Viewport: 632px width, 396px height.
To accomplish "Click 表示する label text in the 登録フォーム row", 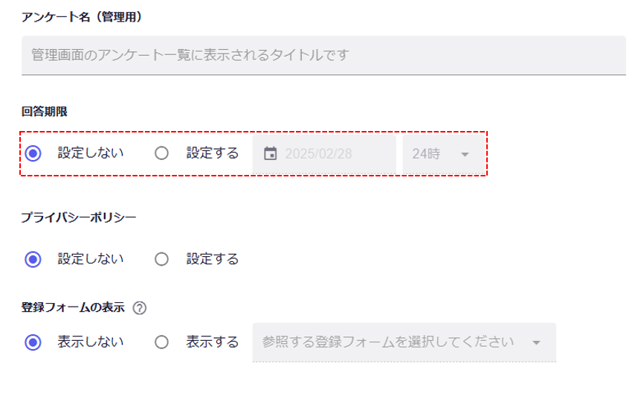I will 212,342.
